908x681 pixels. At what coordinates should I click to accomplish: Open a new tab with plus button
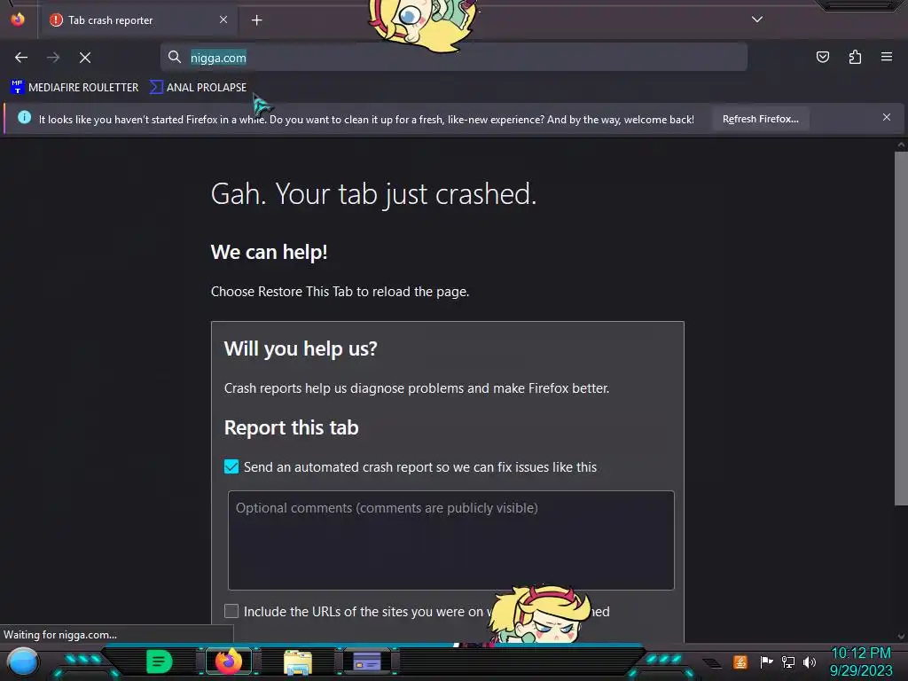pos(256,20)
